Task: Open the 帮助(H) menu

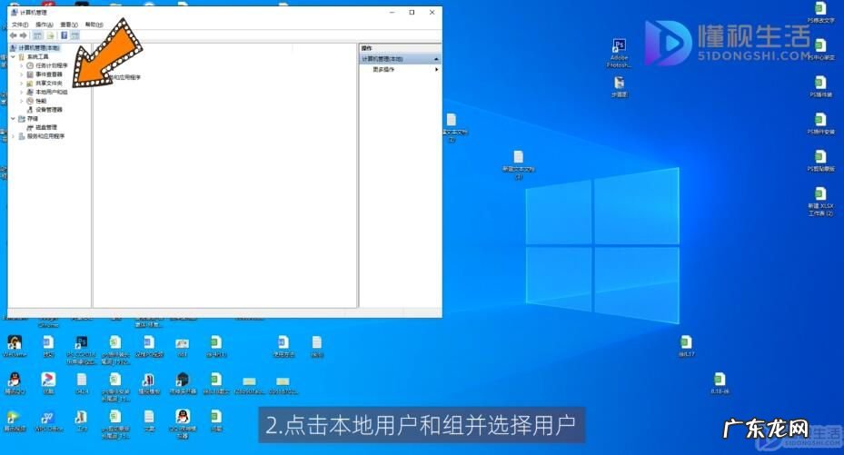Action: coord(94,25)
